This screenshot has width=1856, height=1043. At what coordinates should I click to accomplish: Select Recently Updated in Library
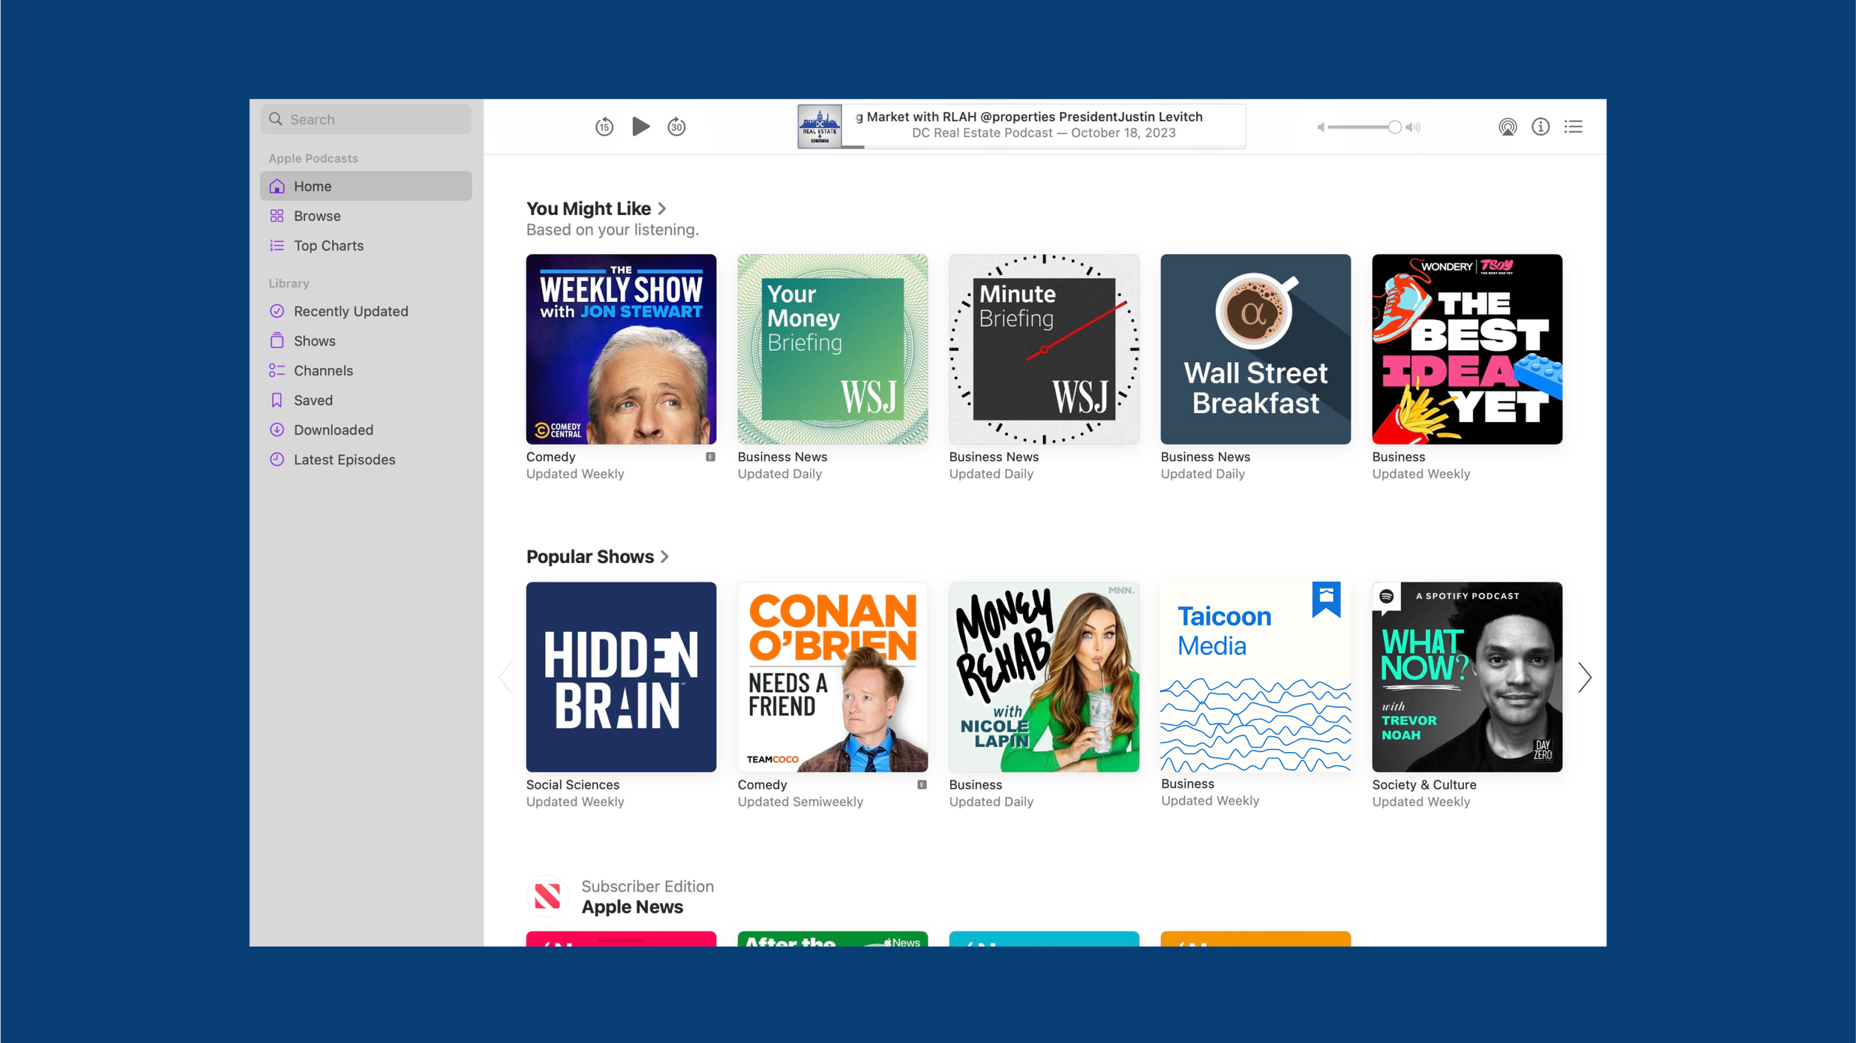point(350,311)
